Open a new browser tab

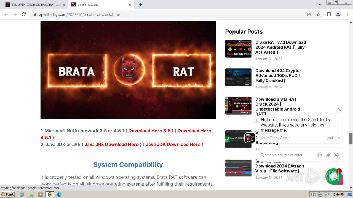pyautogui.click(x=140, y=5)
